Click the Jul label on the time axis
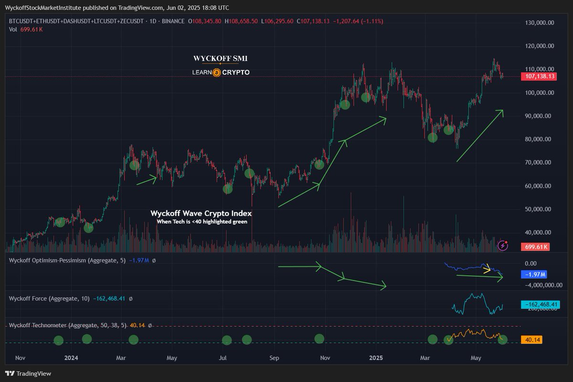The width and height of the screenshot is (573, 382). pos(223,357)
